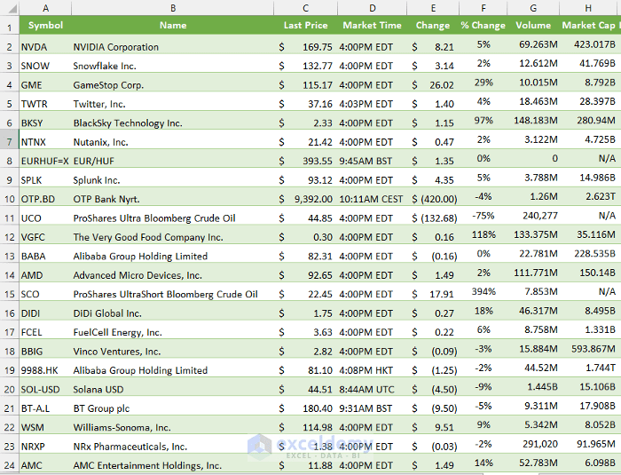621x475 pixels.
Task: Select column E header
Action: (433, 8)
